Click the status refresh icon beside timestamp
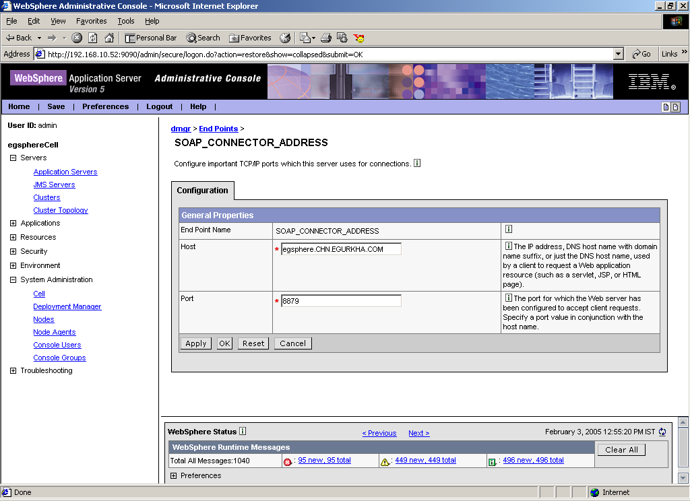This screenshot has height=501, width=690. (x=662, y=432)
